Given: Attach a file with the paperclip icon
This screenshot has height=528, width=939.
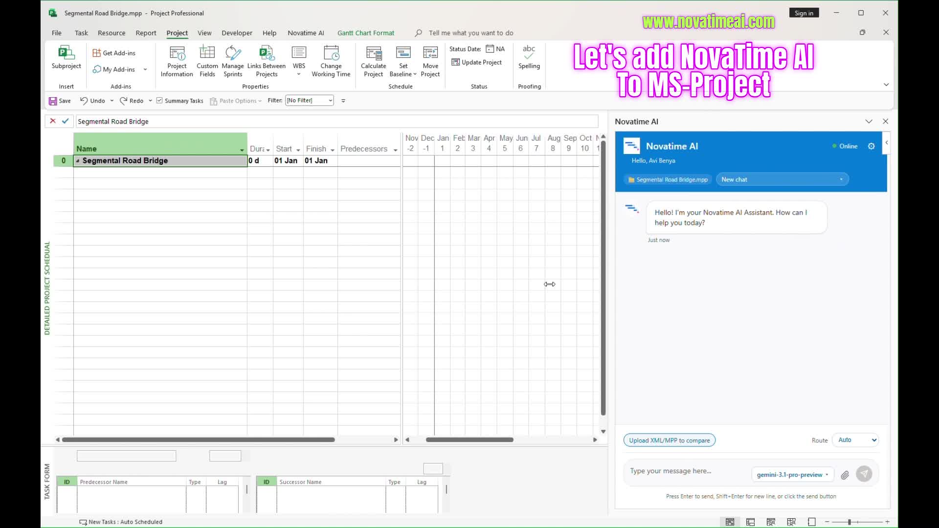Looking at the screenshot, I should pyautogui.click(x=845, y=475).
